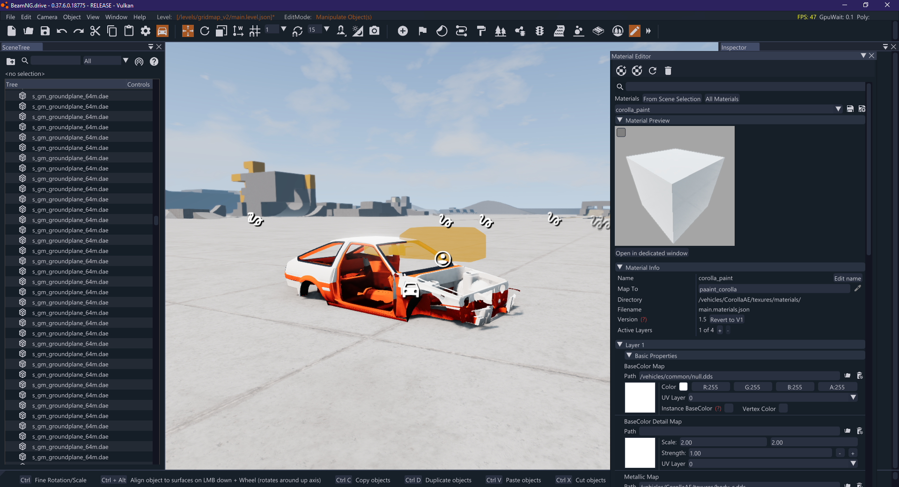
Task: Toggle the Vertex Color checkbox
Action: click(783, 408)
